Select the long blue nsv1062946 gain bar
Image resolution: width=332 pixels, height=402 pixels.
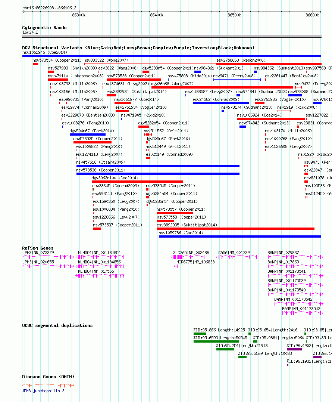pos(172,56)
